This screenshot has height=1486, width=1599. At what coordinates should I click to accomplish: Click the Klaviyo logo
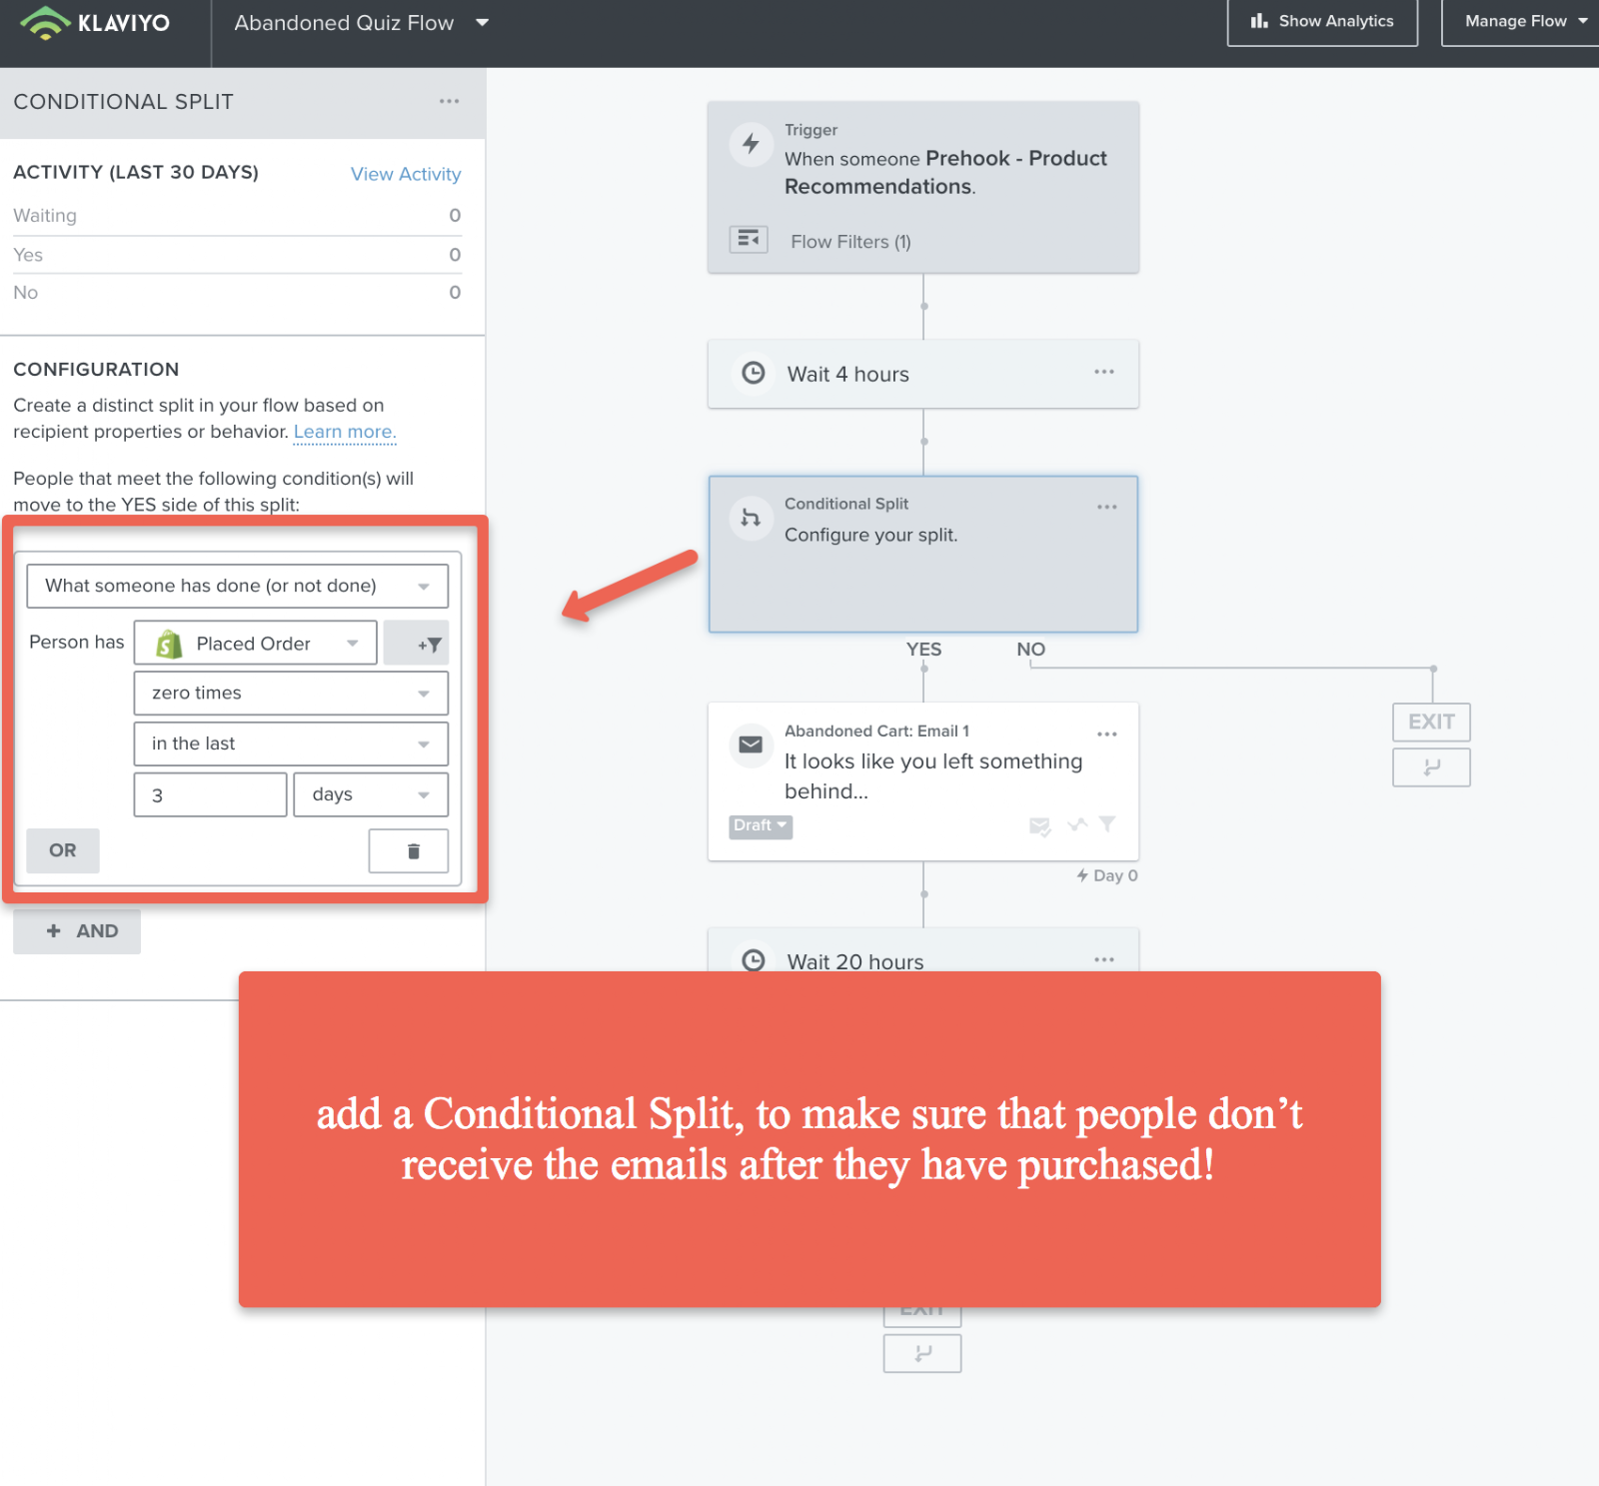tap(95, 23)
